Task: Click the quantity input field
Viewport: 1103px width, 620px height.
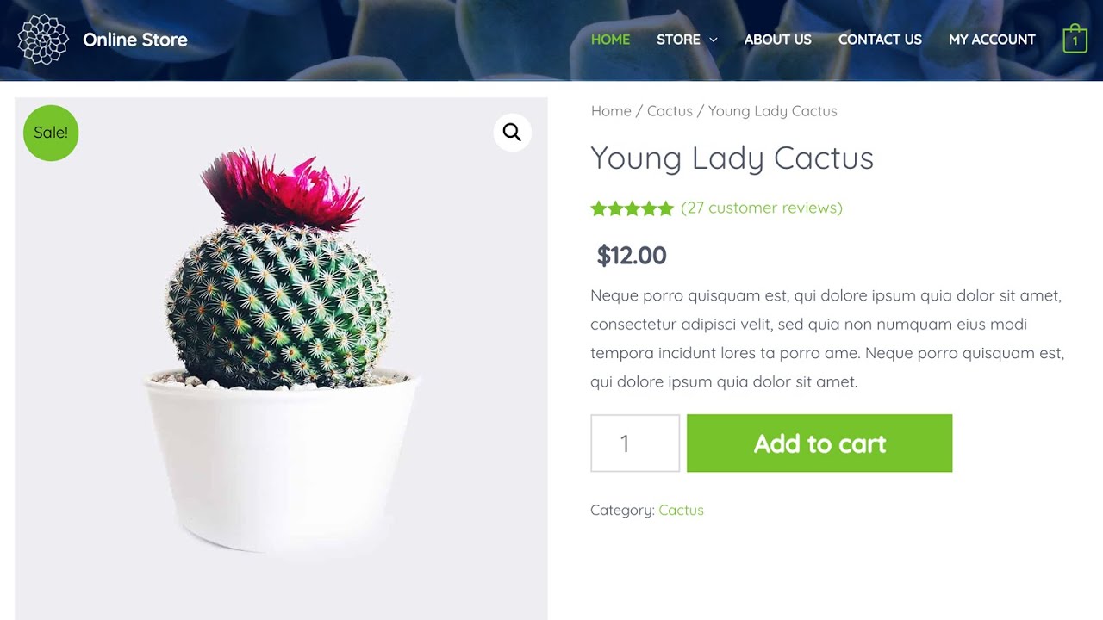Action: coord(635,443)
